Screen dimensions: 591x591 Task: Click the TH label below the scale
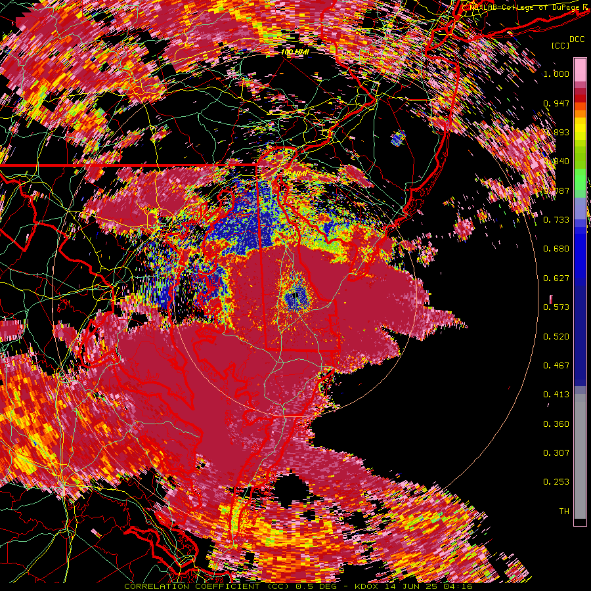(564, 512)
